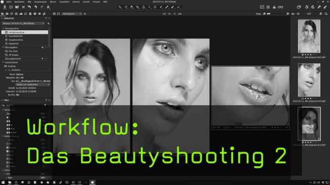Rotate image right with clockwise icon
Image resolution: width=330 pixels, height=185 pixels.
tap(313, 7)
